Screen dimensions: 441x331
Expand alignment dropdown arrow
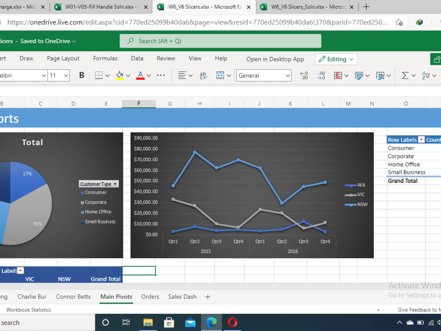(191, 75)
